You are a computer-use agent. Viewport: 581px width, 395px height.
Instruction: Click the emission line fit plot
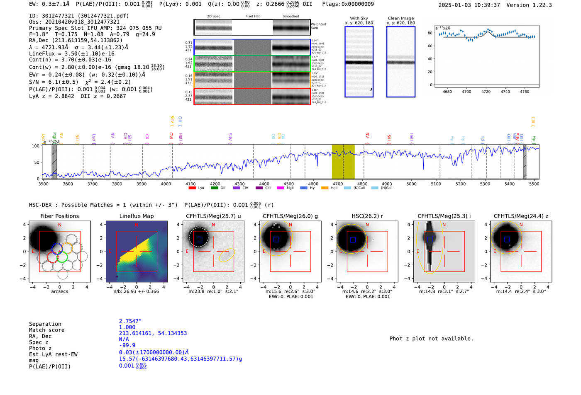487,56
